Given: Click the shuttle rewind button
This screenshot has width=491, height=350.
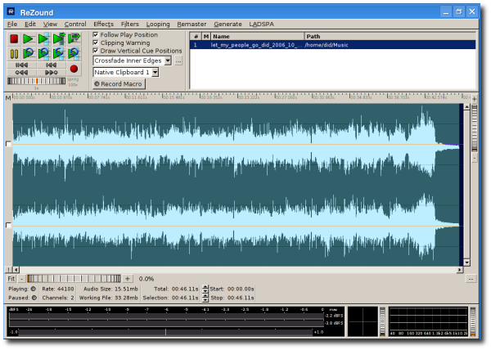Looking at the screenshot, I should point(22,73).
